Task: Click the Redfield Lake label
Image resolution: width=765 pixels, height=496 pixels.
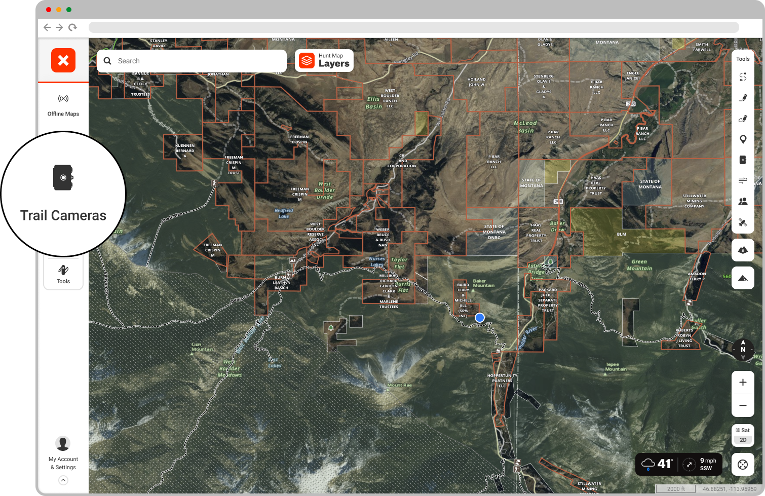Action: click(x=284, y=213)
